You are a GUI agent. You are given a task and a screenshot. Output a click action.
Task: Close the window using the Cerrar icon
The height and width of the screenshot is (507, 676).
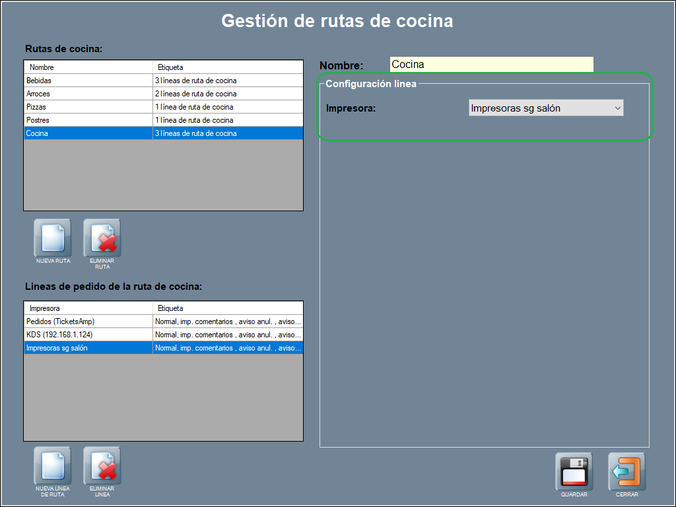(x=626, y=471)
